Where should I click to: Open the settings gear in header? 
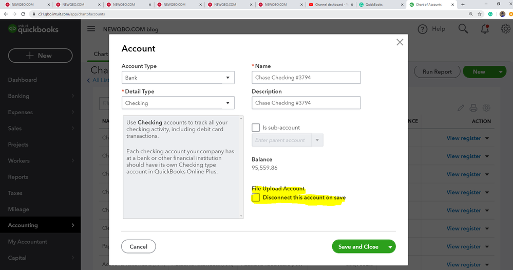505,29
